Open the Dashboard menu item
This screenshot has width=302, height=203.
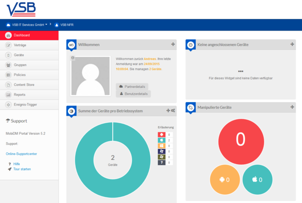coord(29,35)
